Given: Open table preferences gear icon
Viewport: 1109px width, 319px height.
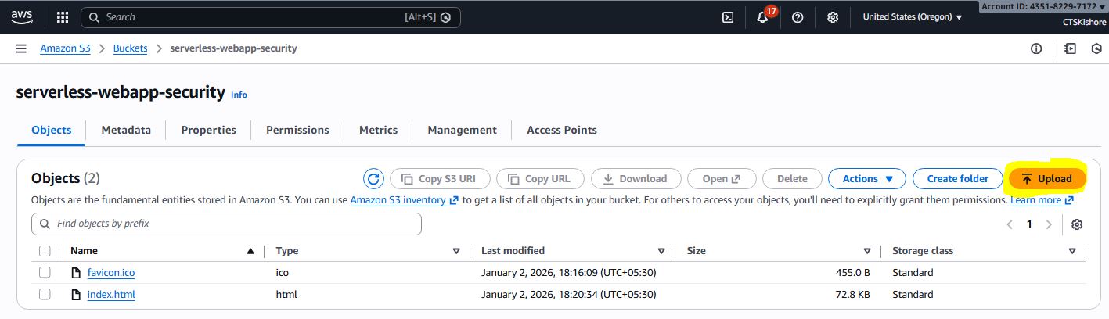Looking at the screenshot, I should coord(1077,224).
